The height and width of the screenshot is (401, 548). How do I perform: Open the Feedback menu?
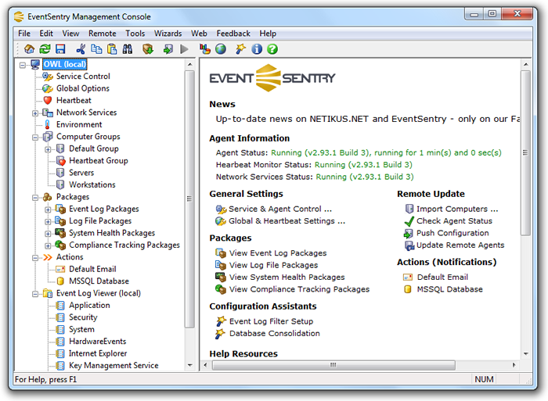point(233,34)
